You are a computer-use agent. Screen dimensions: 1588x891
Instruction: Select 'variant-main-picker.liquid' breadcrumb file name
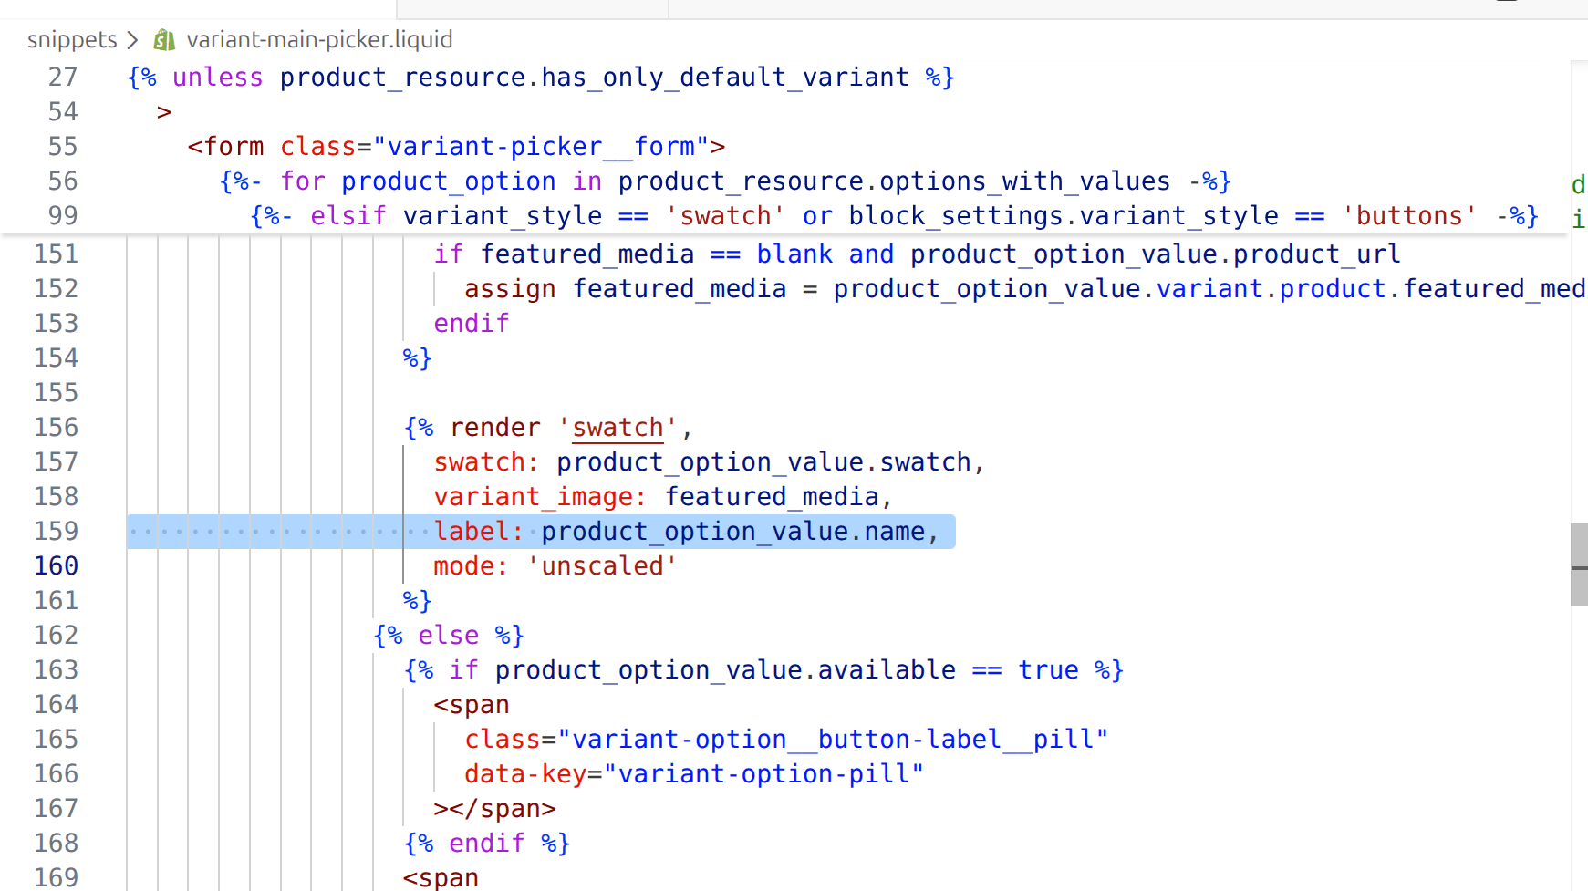click(319, 40)
